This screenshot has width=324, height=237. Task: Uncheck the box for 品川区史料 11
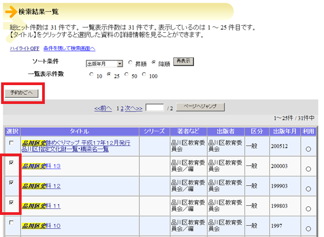pos(11,203)
